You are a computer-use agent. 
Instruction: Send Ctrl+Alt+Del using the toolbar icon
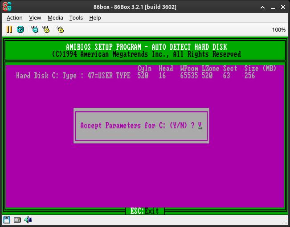tap(35, 29)
